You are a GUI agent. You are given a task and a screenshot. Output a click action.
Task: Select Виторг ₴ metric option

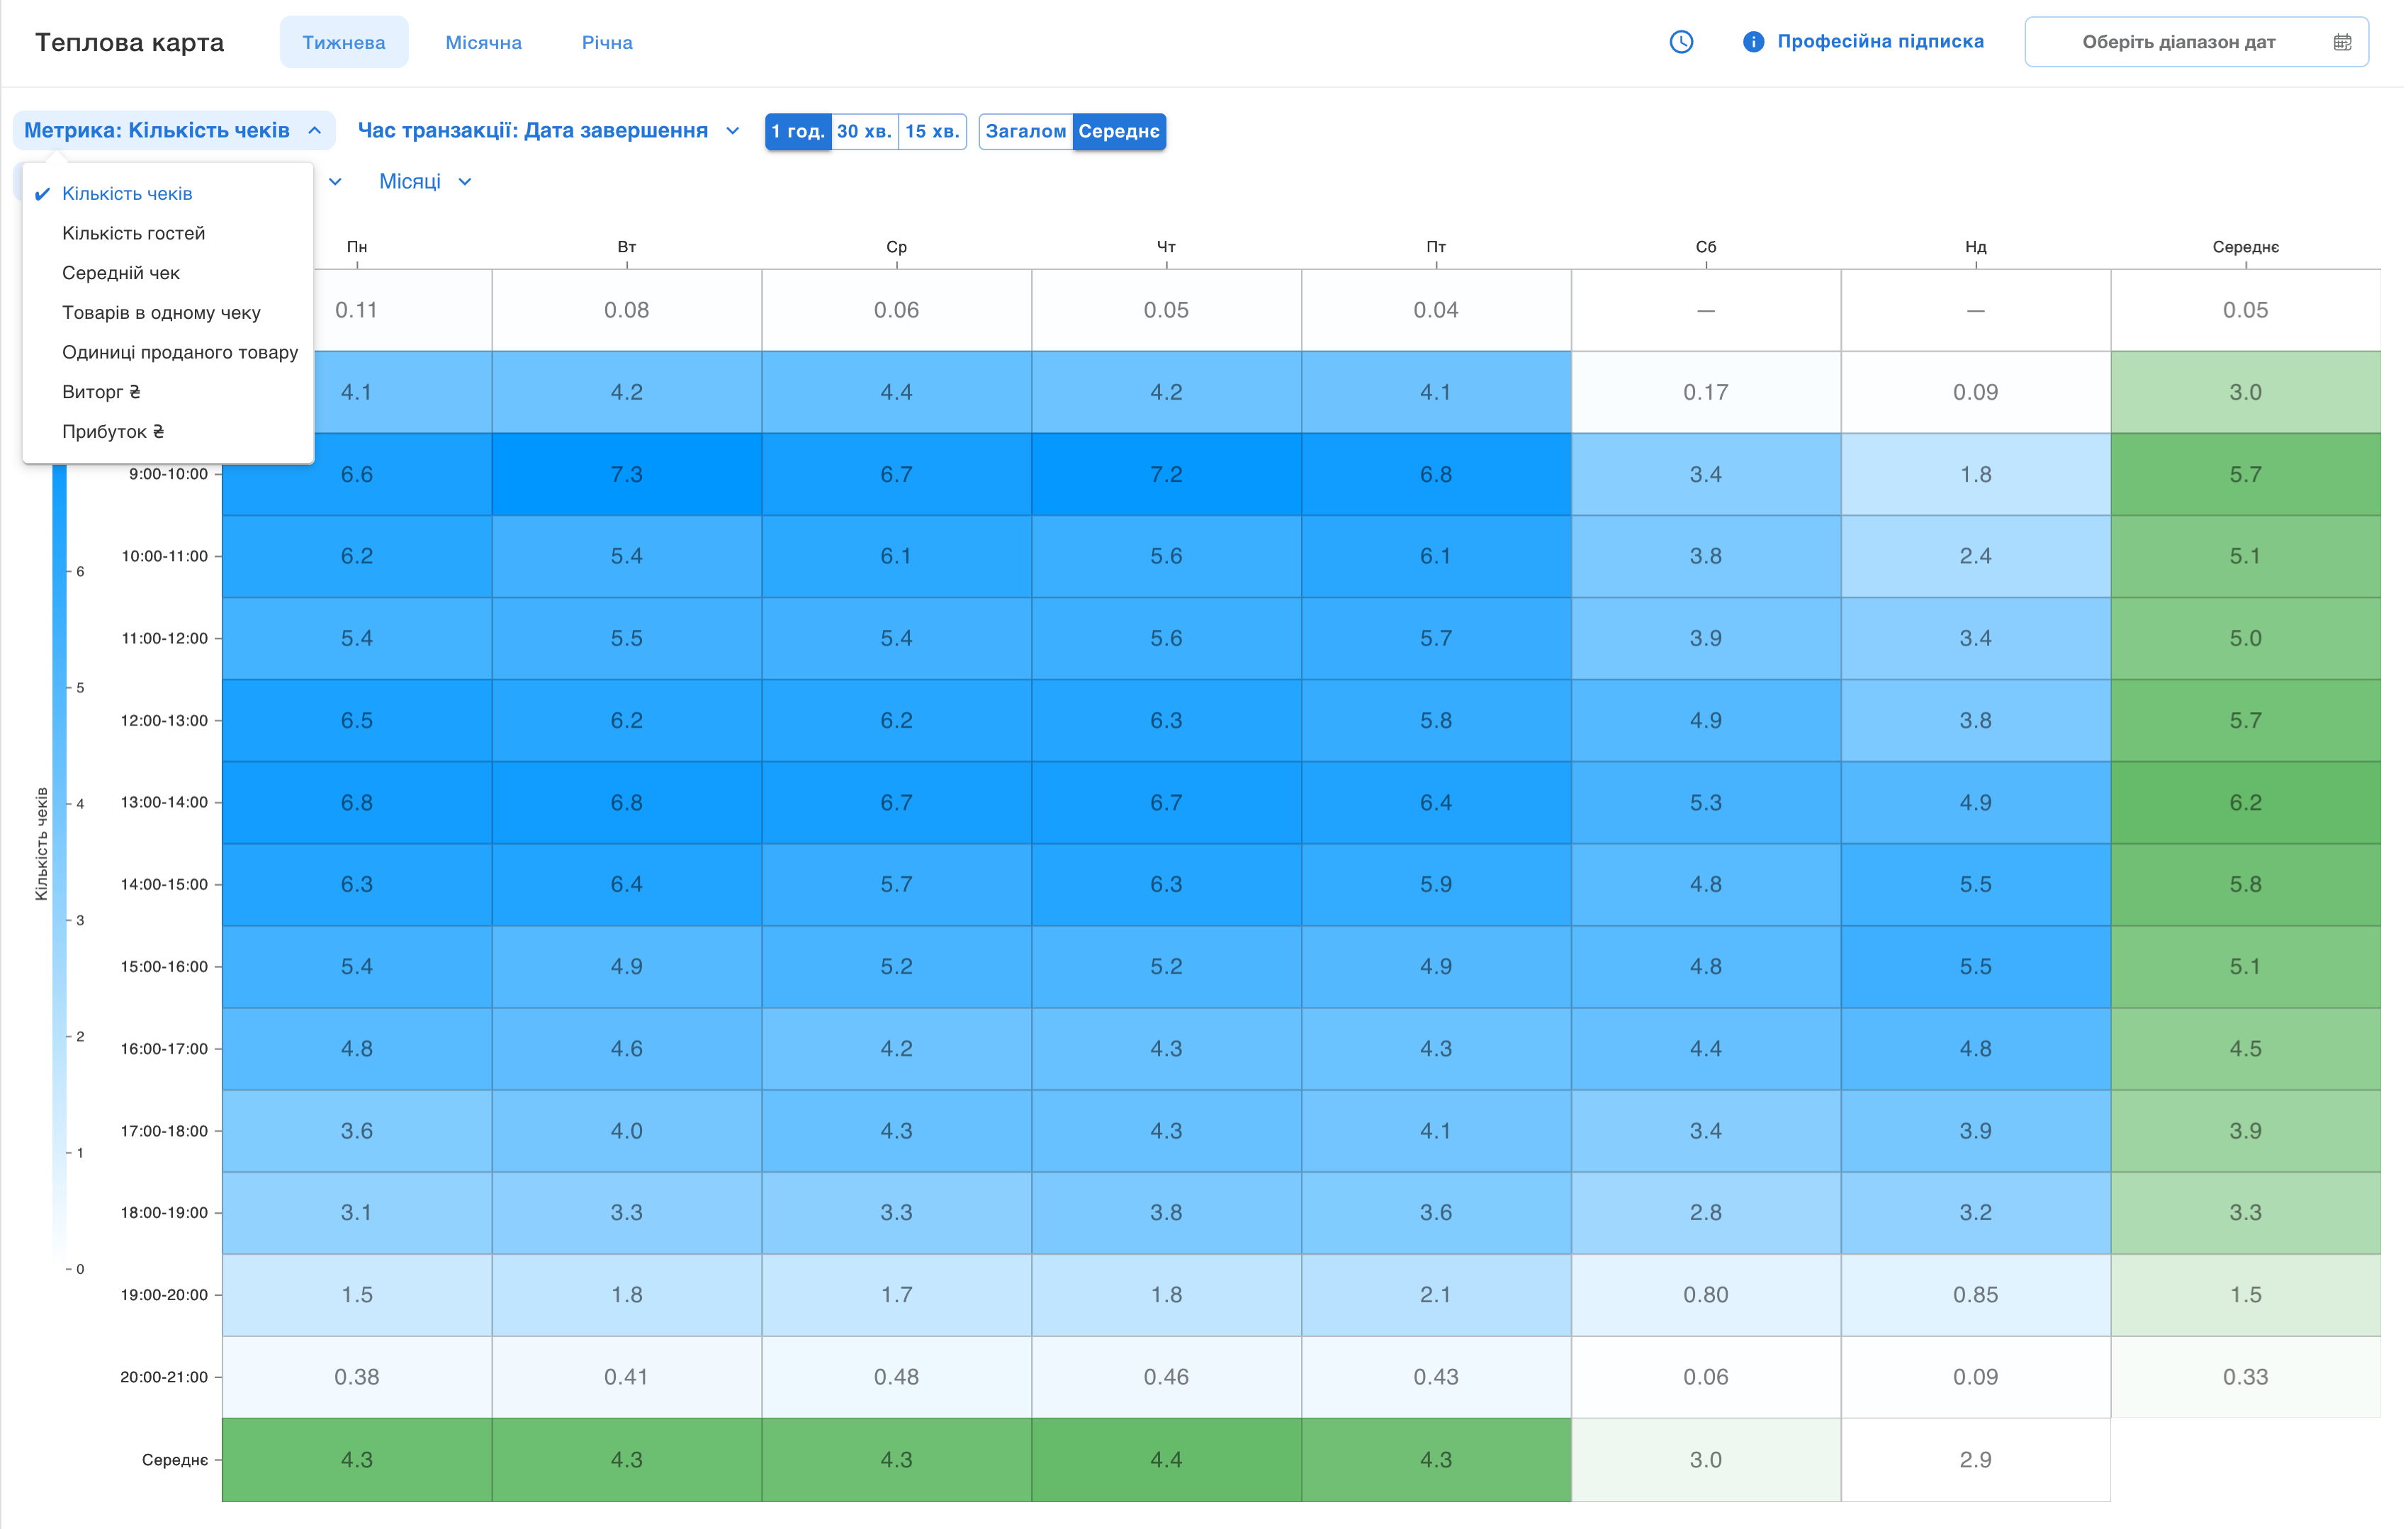[x=101, y=392]
